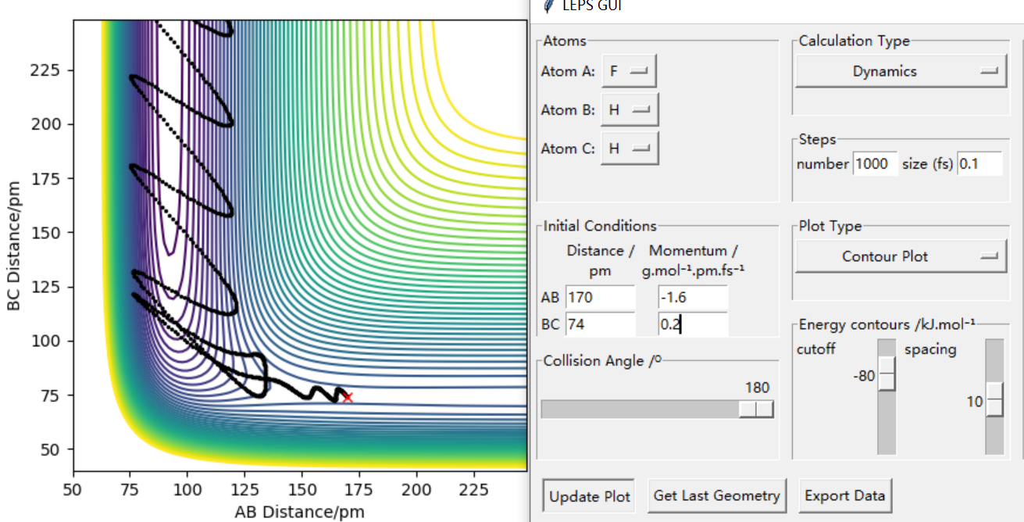Click the 'Energy contours /kJ.mol⁻¹' label
1024x522 pixels.
pos(887,325)
